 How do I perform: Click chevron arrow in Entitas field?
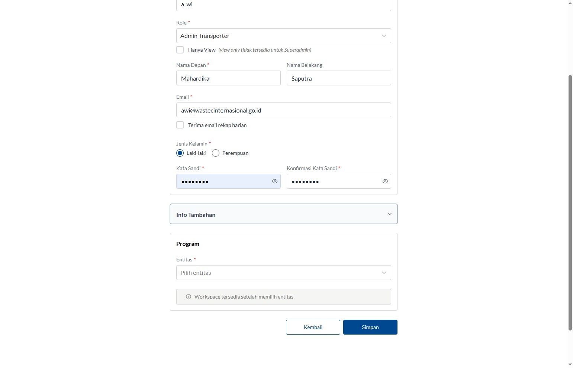[x=384, y=273]
